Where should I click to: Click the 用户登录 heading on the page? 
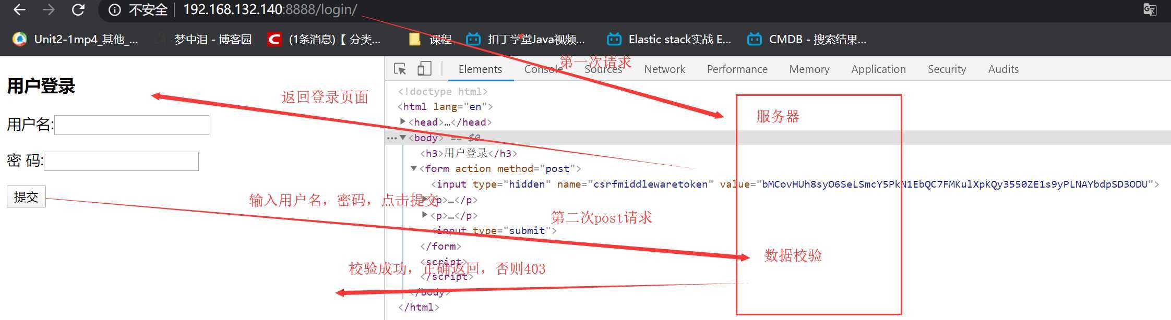point(41,86)
